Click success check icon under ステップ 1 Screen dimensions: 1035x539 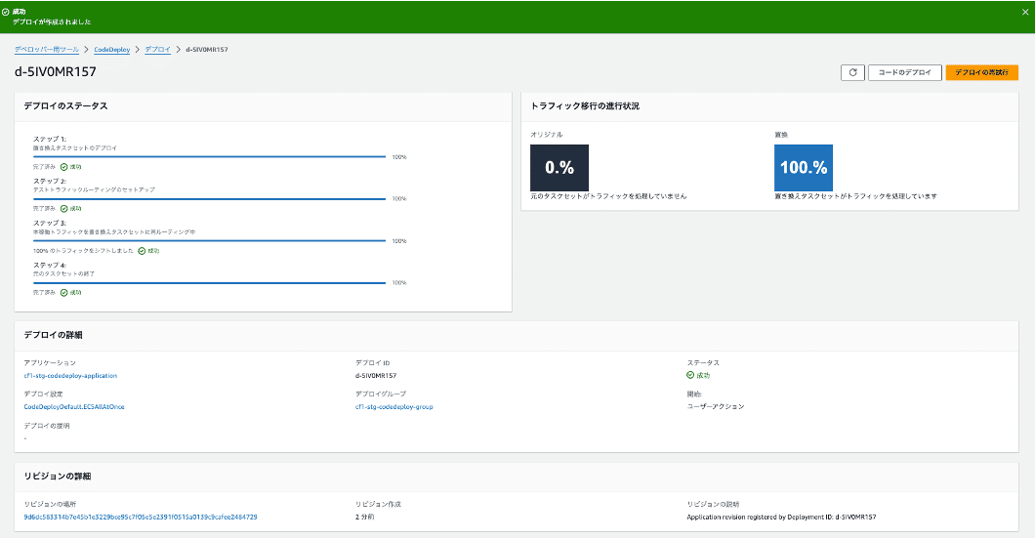tap(64, 167)
